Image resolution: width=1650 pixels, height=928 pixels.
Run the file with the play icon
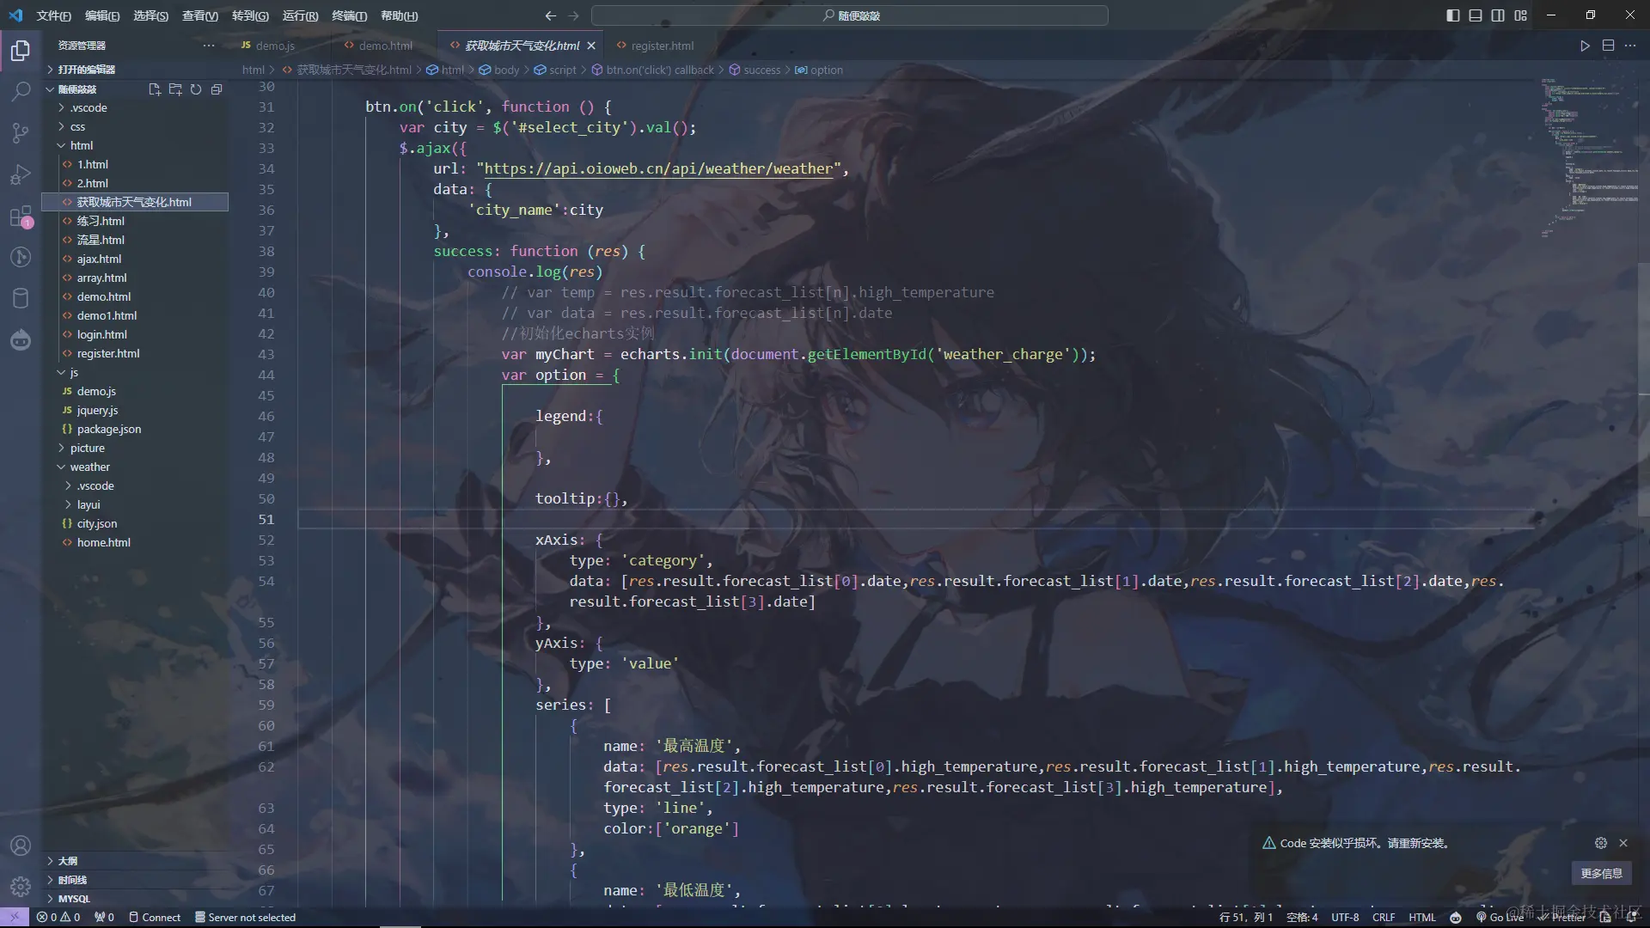click(x=1585, y=46)
